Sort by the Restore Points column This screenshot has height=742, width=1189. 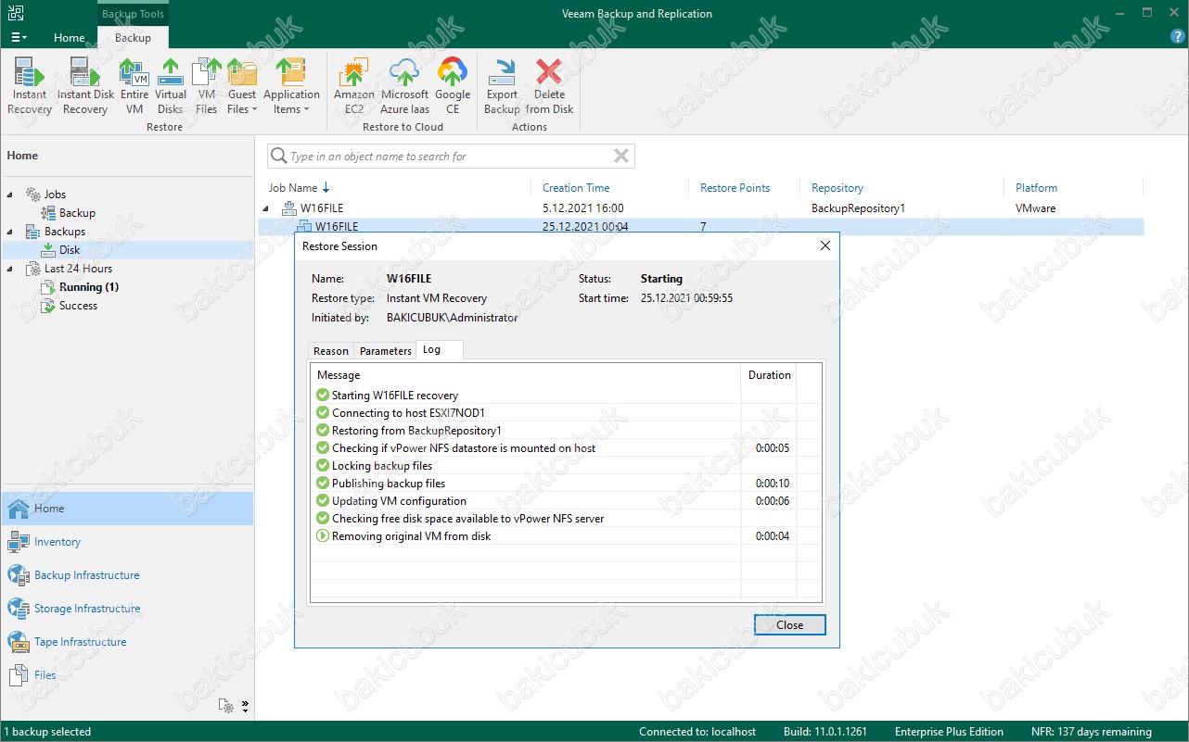coord(735,188)
